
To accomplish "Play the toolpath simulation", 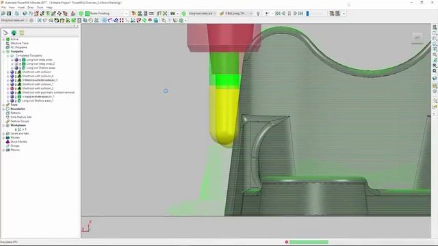I will 295,14.
